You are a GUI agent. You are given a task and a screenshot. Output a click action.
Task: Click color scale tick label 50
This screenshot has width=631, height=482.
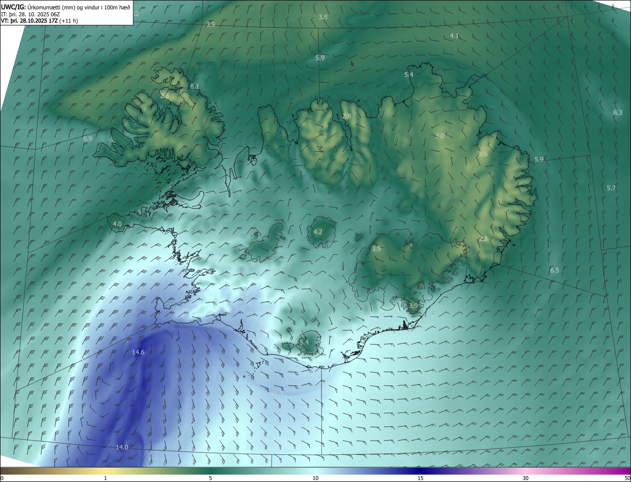(627, 478)
